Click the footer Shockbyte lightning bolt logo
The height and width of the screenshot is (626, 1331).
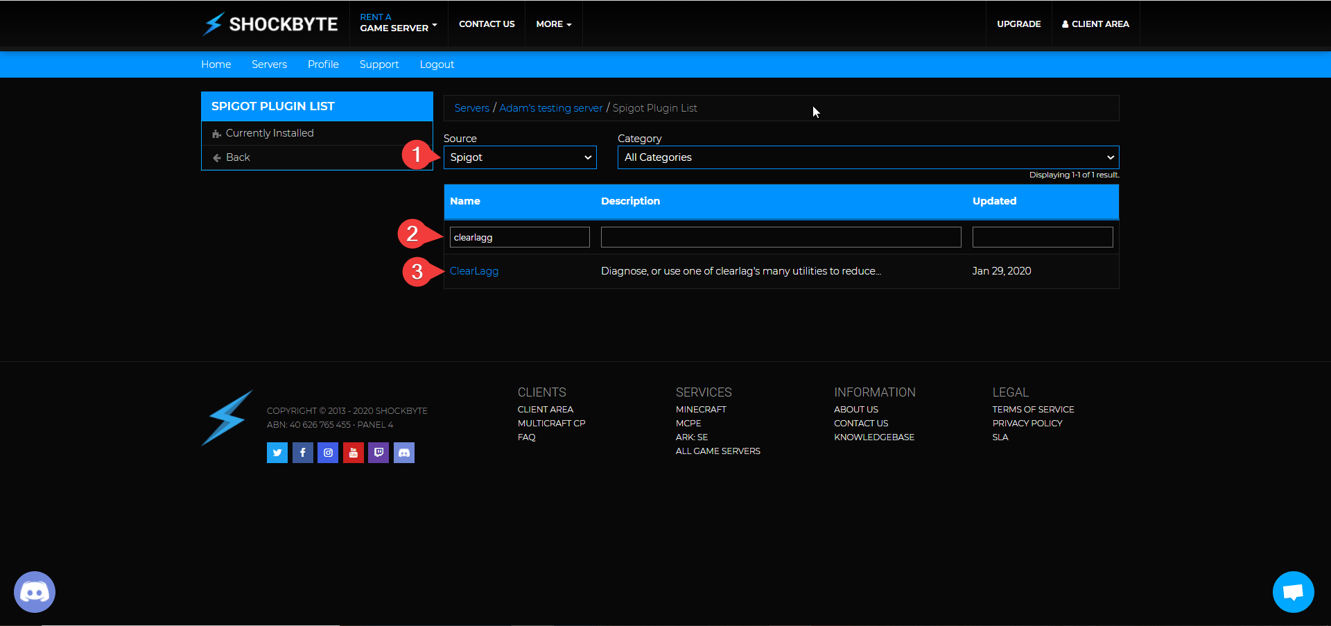pyautogui.click(x=227, y=418)
